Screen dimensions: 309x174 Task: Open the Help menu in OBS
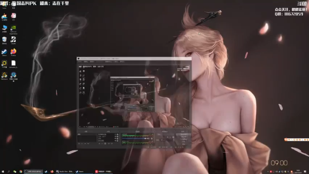click(122, 62)
